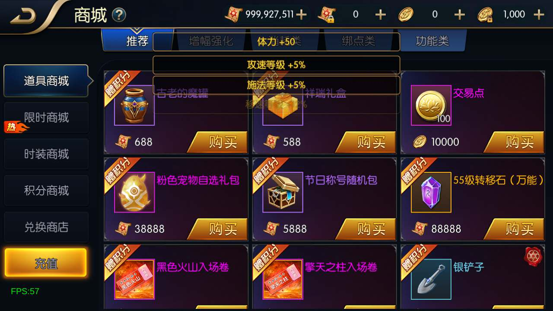The width and height of the screenshot is (553, 311).
Task: Tap the silver shovel 银铲子 icon
Action: click(x=431, y=279)
